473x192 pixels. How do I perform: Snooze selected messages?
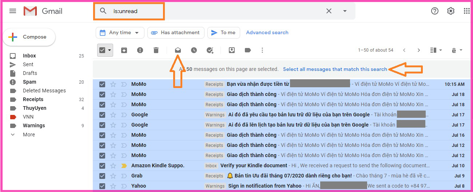tap(194, 50)
